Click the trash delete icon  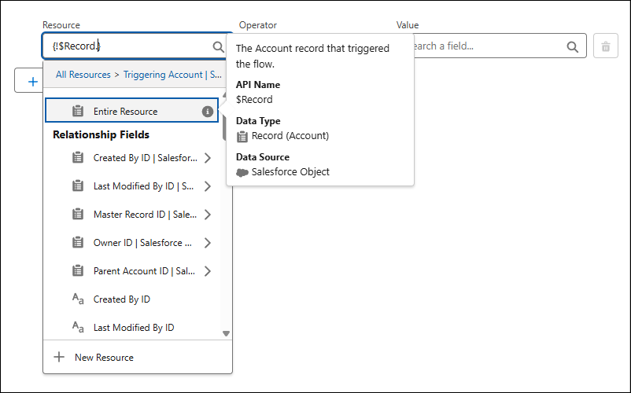pyautogui.click(x=605, y=47)
